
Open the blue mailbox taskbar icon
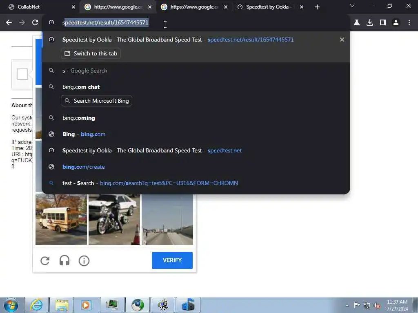(188, 305)
